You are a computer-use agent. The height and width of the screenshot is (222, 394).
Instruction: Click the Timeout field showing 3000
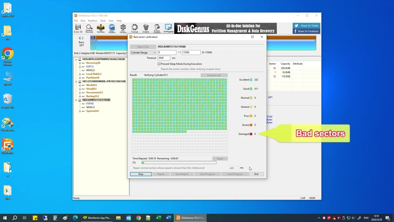[x=164, y=58]
